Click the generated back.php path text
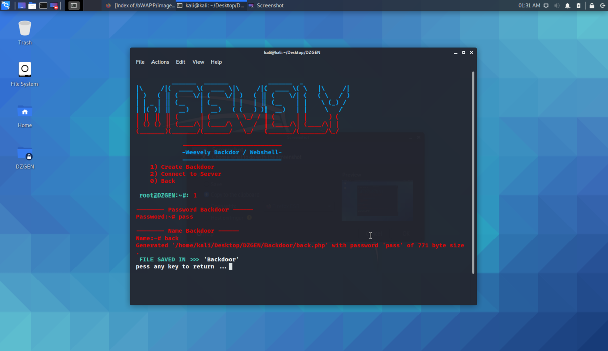This screenshot has height=351, width=608. point(250,245)
